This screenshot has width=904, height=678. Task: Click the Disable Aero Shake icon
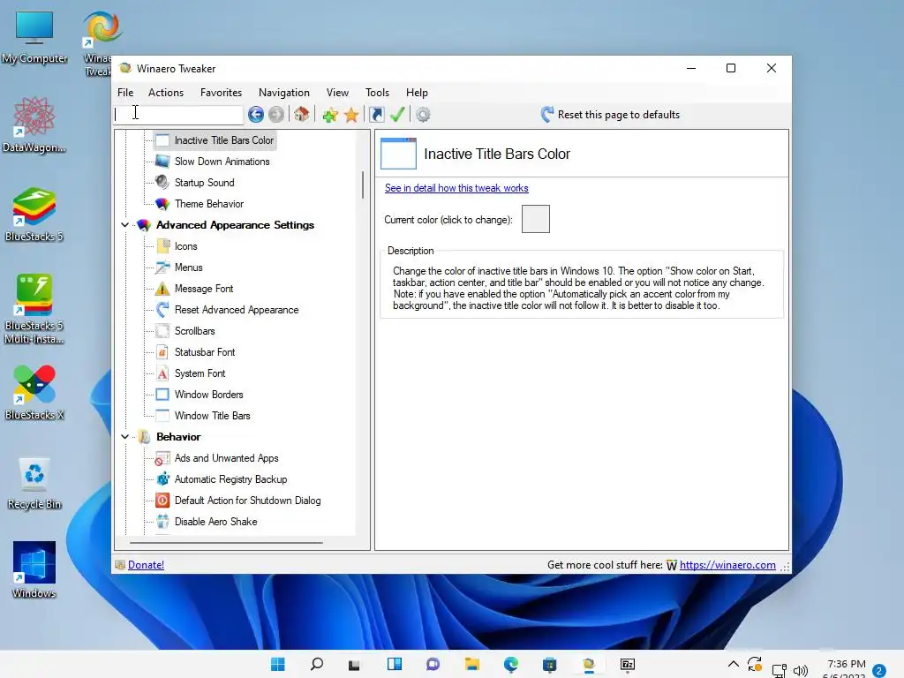coord(162,522)
